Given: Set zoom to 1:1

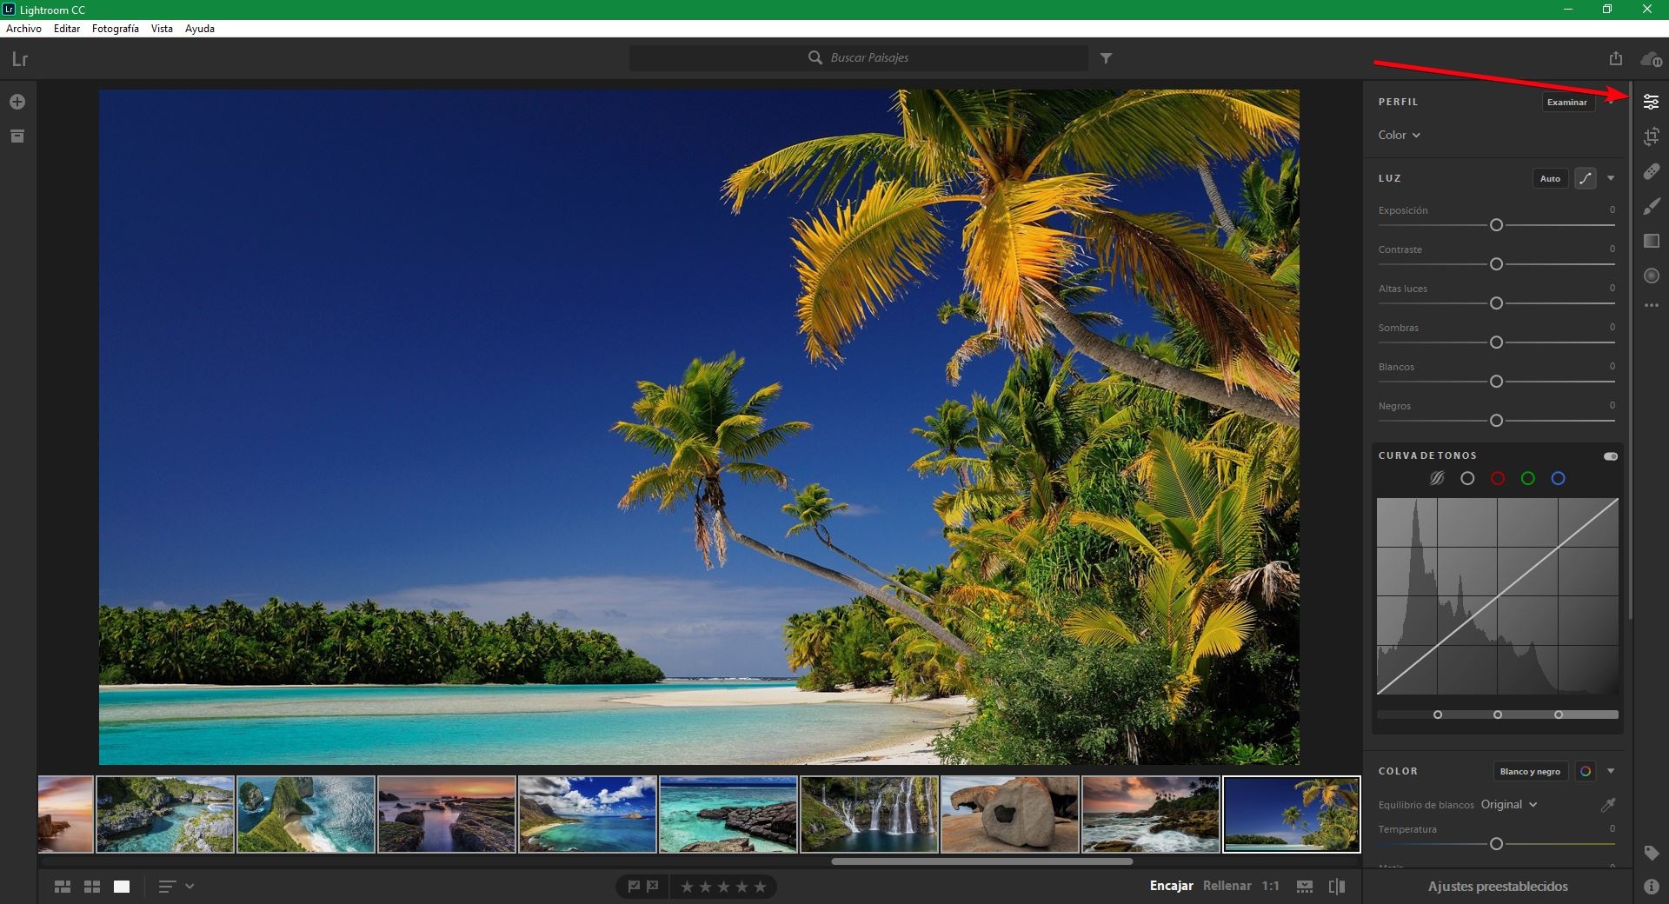Looking at the screenshot, I should pyautogui.click(x=1270, y=886).
